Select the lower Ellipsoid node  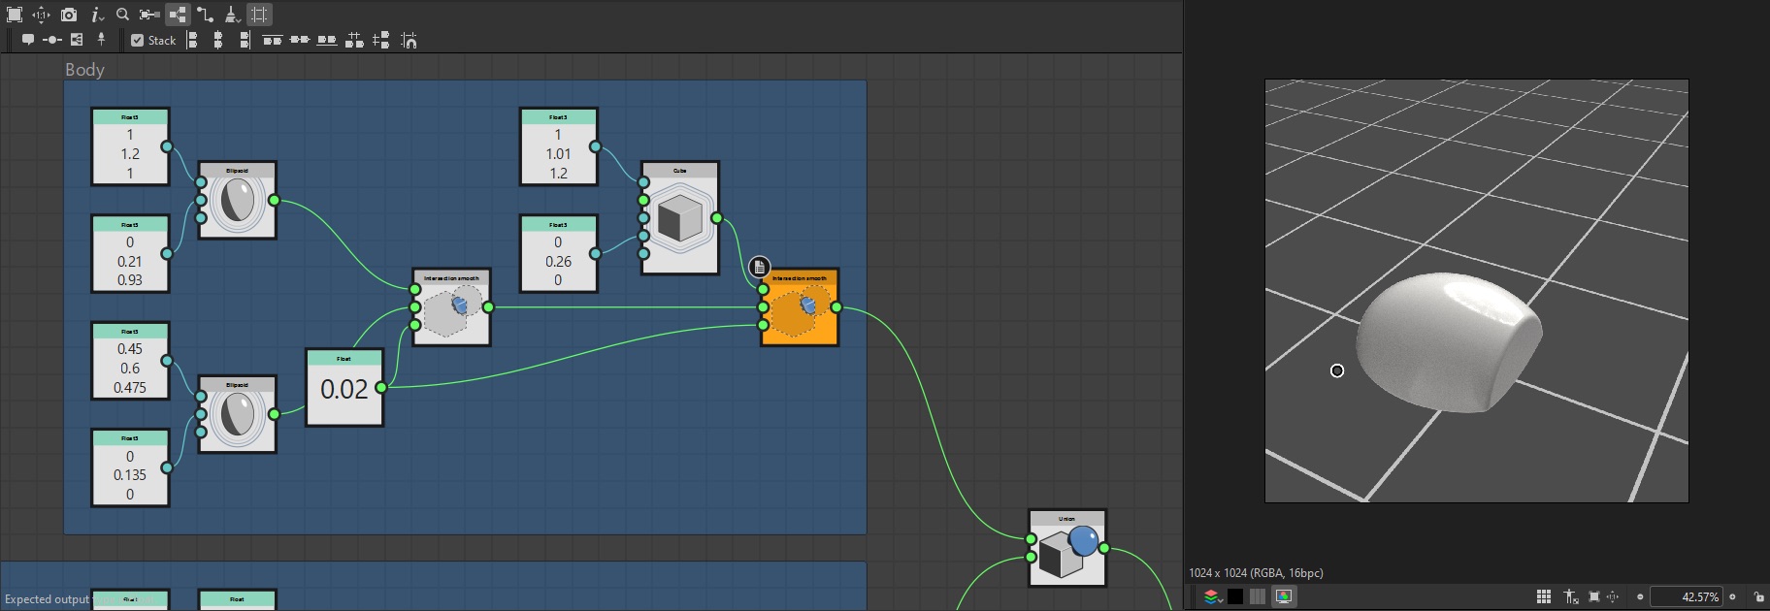[237, 414]
